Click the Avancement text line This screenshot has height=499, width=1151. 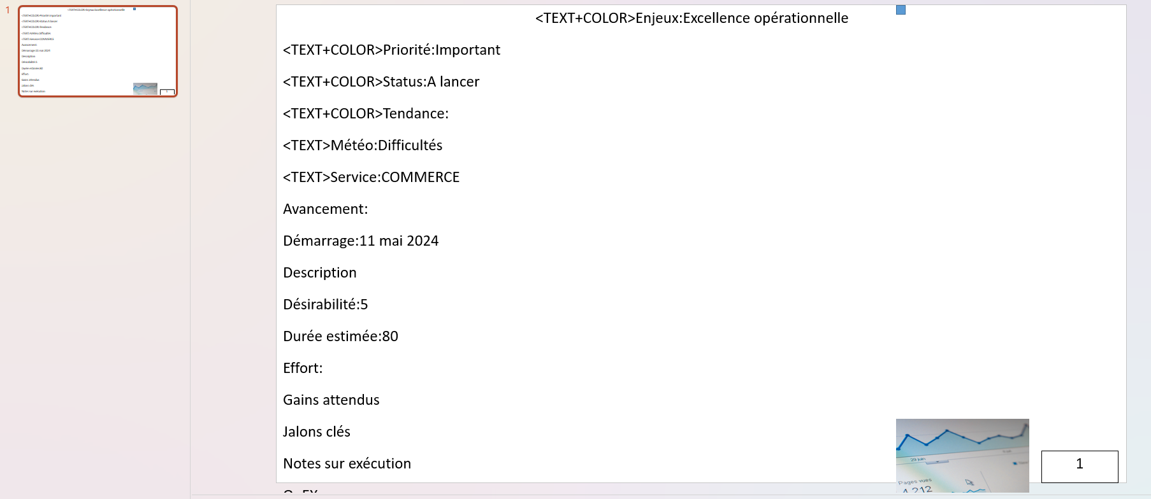pos(325,209)
